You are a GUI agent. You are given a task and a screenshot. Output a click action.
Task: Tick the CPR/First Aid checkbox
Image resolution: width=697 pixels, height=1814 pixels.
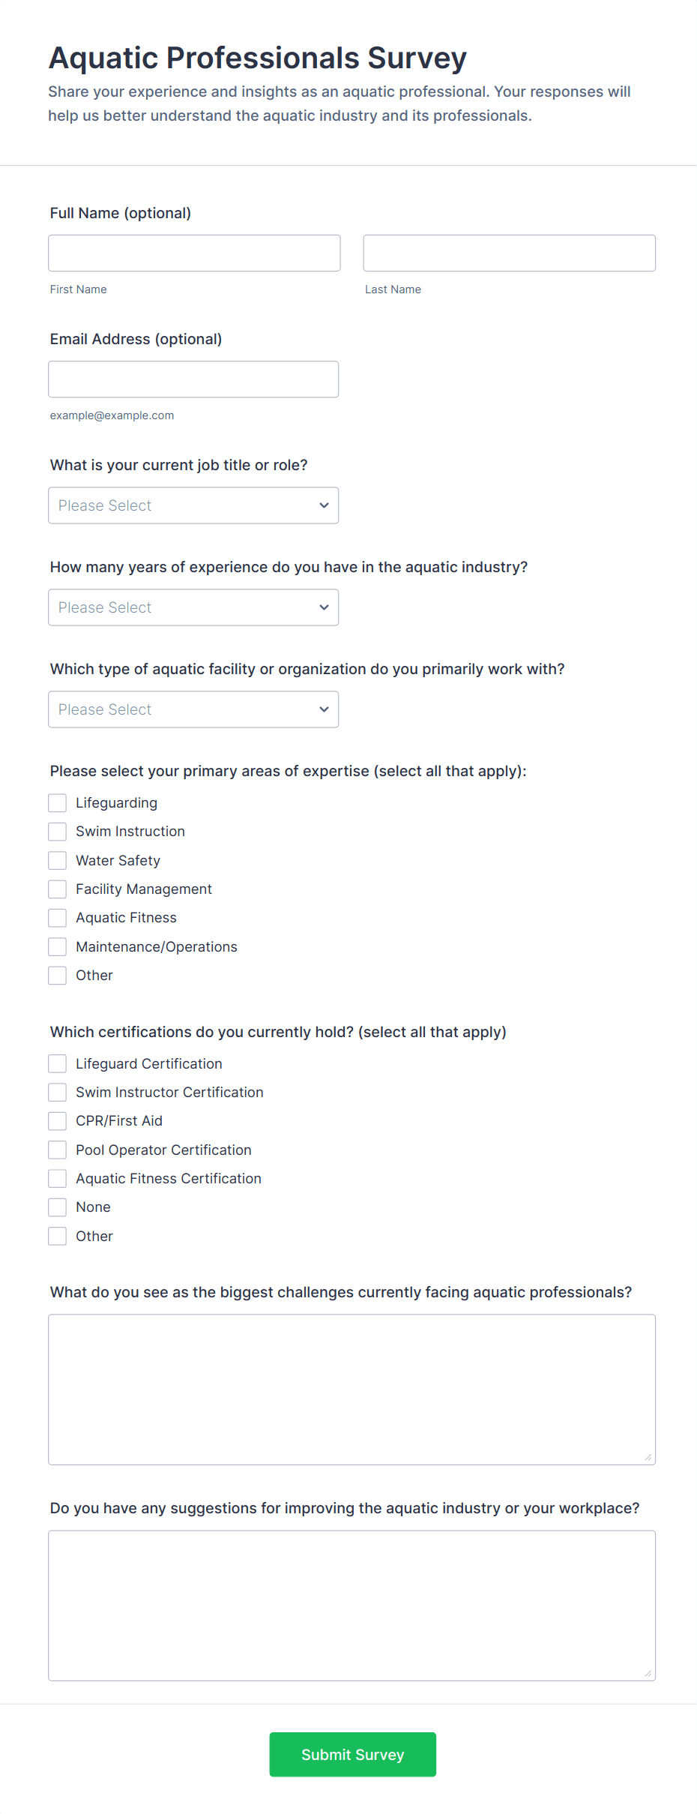(x=58, y=1121)
